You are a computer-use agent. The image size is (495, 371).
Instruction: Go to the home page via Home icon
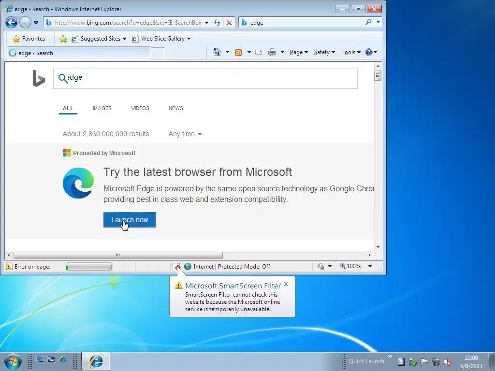tap(217, 52)
